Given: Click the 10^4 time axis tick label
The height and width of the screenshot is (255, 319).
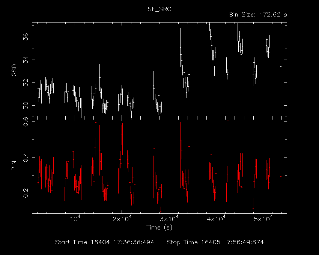Looking at the screenshot, I should (75, 219).
